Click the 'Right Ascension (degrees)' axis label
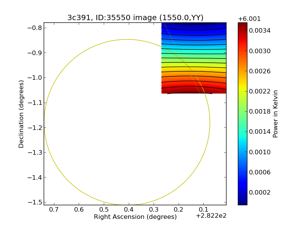The image size is (304, 228). [135, 217]
